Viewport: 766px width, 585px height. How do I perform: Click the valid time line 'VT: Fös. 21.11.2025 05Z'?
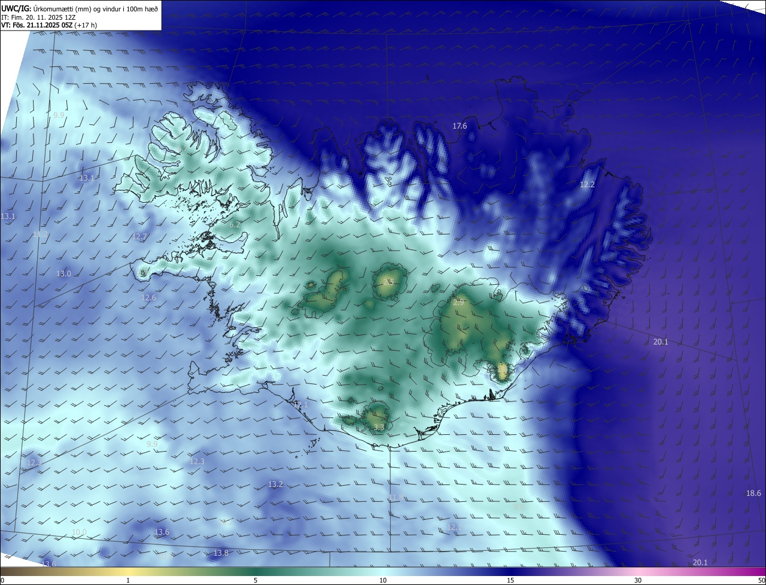coord(37,25)
